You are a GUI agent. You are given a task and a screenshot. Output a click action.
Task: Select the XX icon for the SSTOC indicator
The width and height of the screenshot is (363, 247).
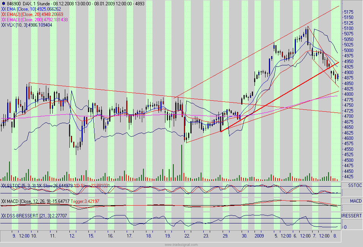point(3,185)
